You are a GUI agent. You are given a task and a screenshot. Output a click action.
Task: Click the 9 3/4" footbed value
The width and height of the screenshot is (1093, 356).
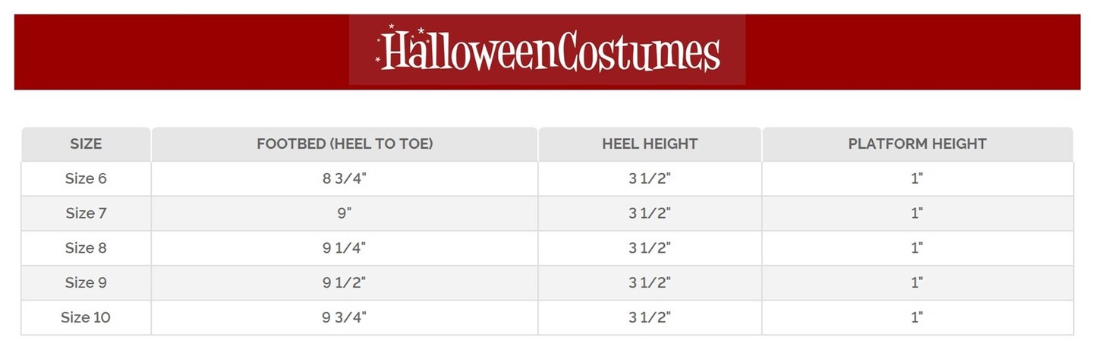[345, 317]
